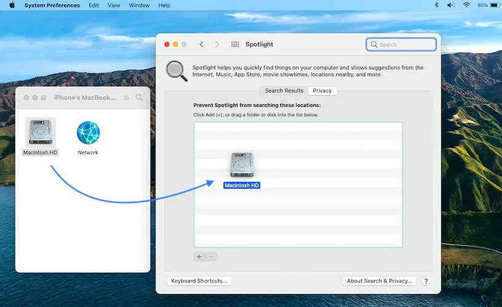Click the Keyboard Shortcuts button

pos(199,281)
